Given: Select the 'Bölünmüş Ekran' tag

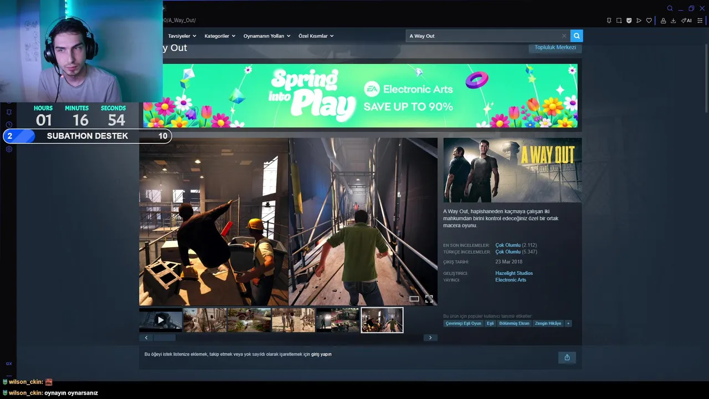Looking at the screenshot, I should click(514, 323).
